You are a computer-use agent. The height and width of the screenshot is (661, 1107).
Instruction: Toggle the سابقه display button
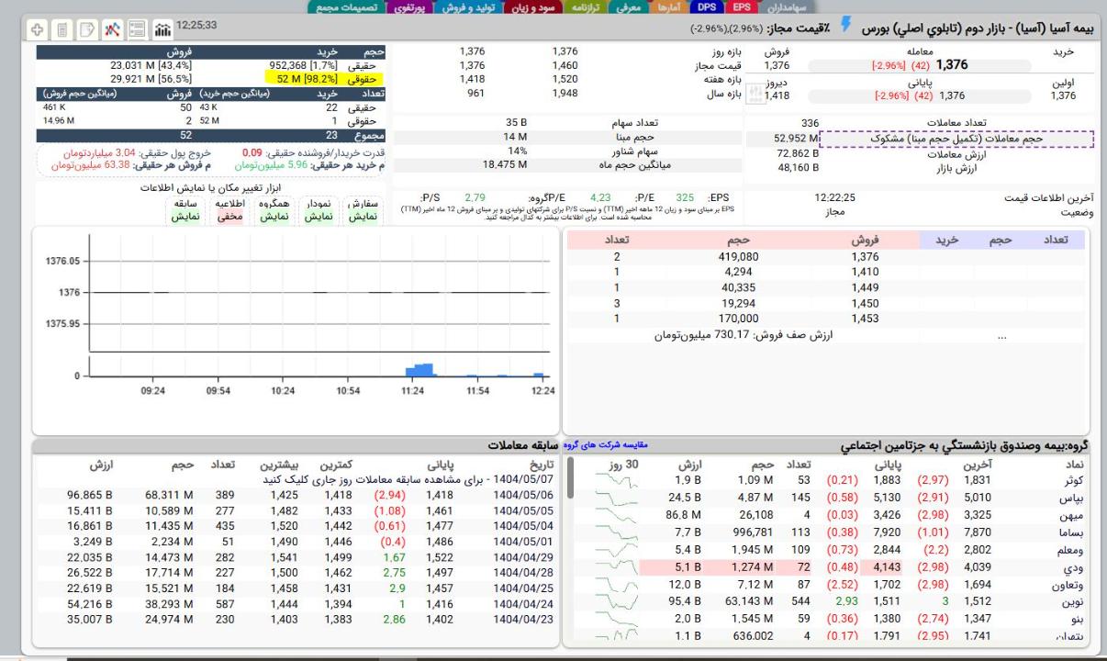[x=185, y=210]
